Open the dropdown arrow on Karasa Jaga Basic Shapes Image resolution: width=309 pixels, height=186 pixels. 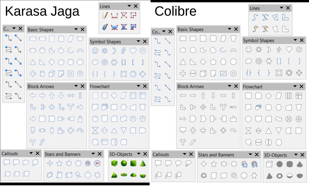76,30
